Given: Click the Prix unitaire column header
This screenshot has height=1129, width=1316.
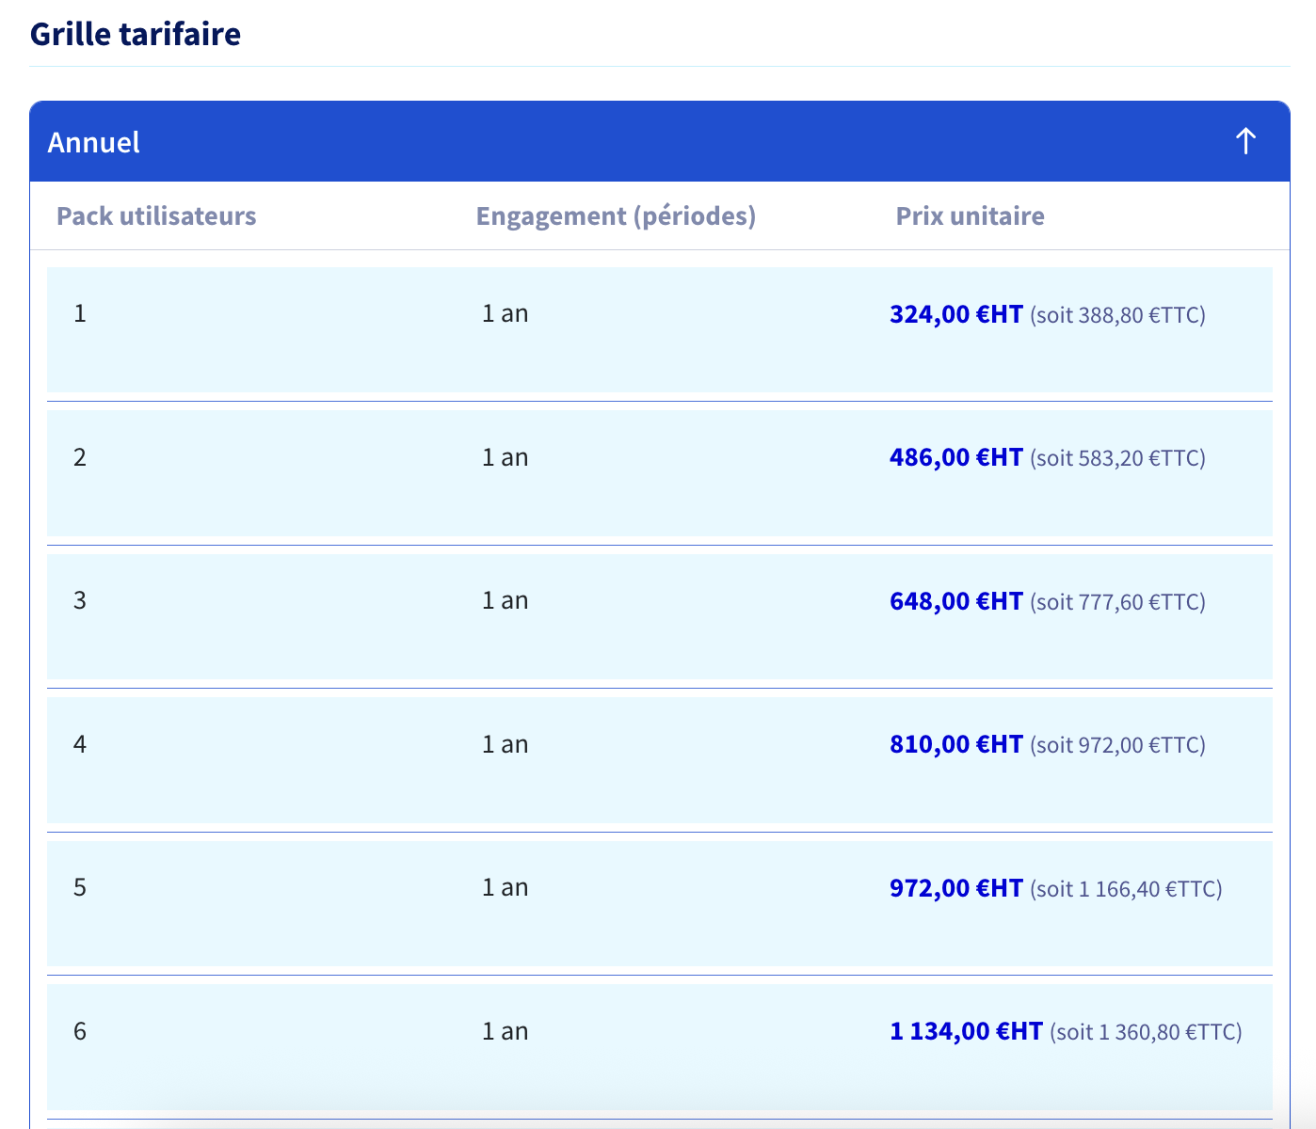Looking at the screenshot, I should coord(970,215).
